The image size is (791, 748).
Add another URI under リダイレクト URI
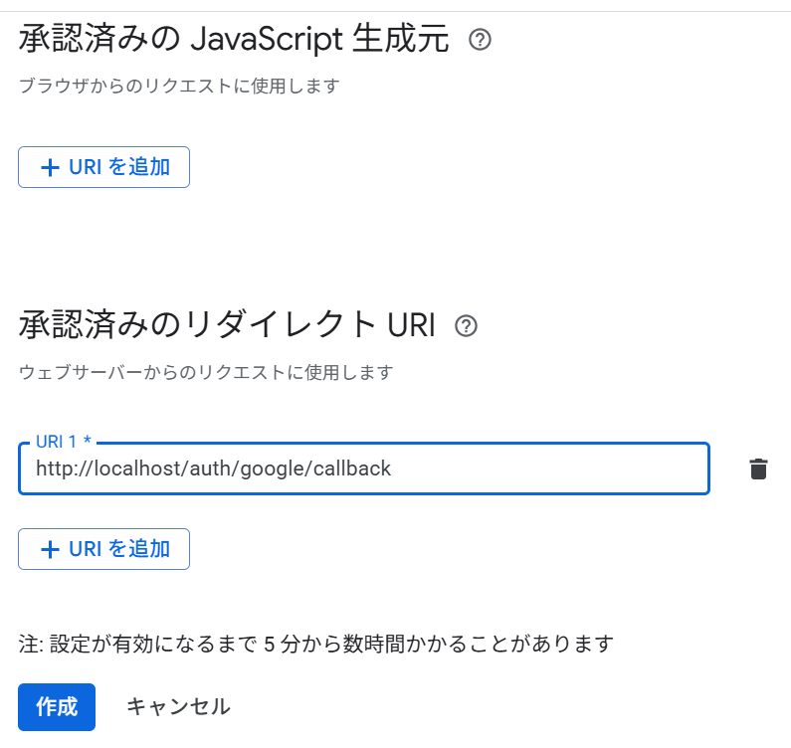[x=103, y=549]
